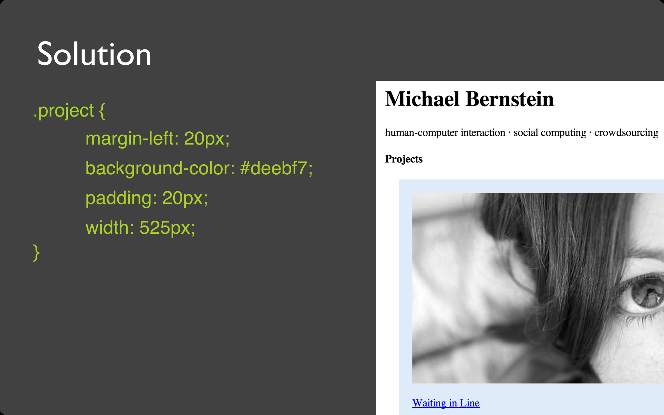Open the Waiting in Line link
The image size is (664, 415).
446,403
